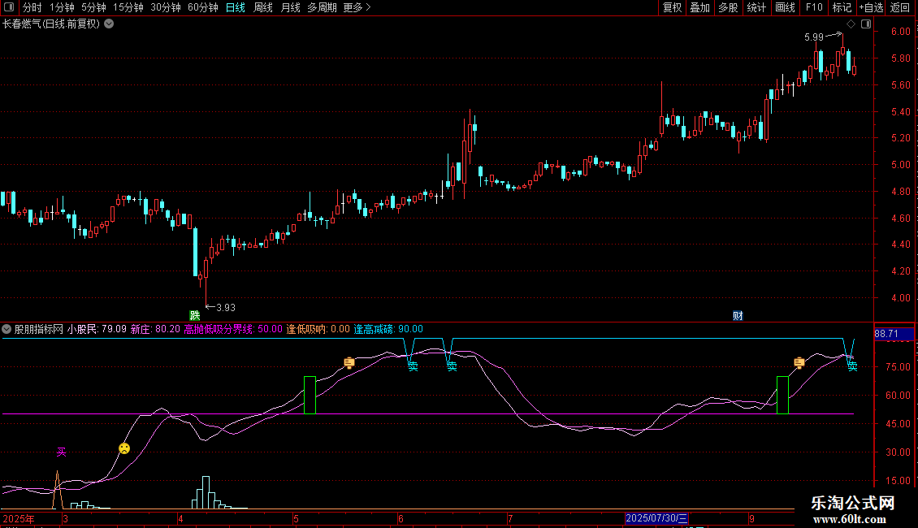Image resolution: width=918 pixels, height=528 pixels.
Task: Click the magenta 买 signal marker
Action: (62, 452)
